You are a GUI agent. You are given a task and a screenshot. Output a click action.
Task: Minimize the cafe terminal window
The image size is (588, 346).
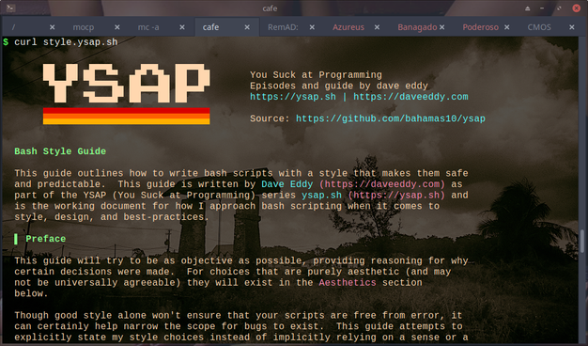point(542,8)
